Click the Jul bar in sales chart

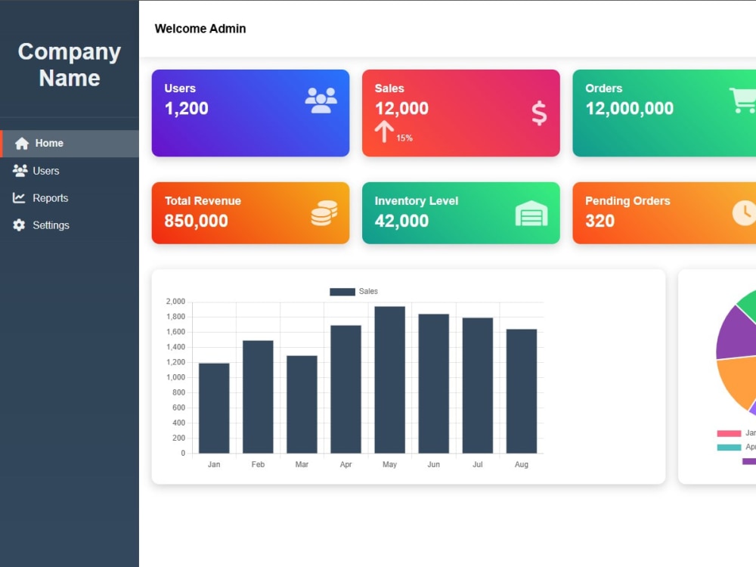point(477,386)
